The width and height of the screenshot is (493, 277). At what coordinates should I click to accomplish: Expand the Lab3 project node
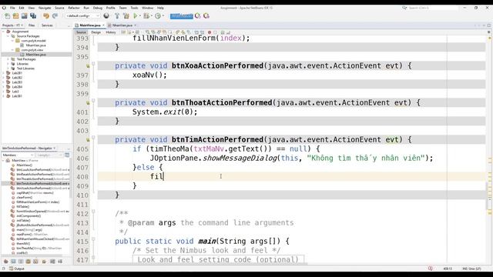pyautogui.click(x=3, y=92)
